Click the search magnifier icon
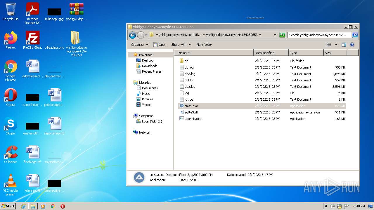The image size is (374, 210). (x=355, y=35)
